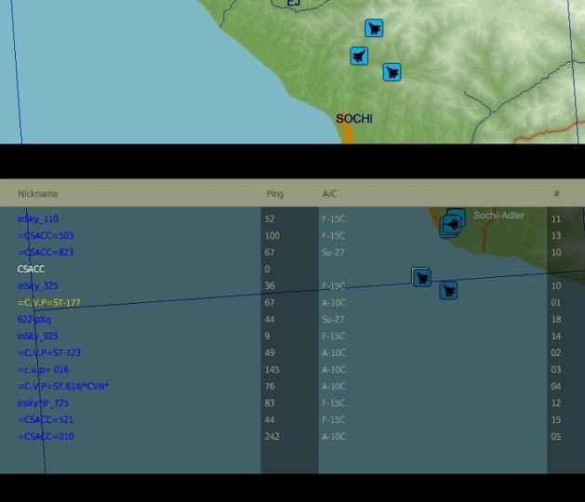Viewport: 585px width, 502px height.
Task: Click the SOCHI city label on the map
Action: pyautogui.click(x=353, y=119)
